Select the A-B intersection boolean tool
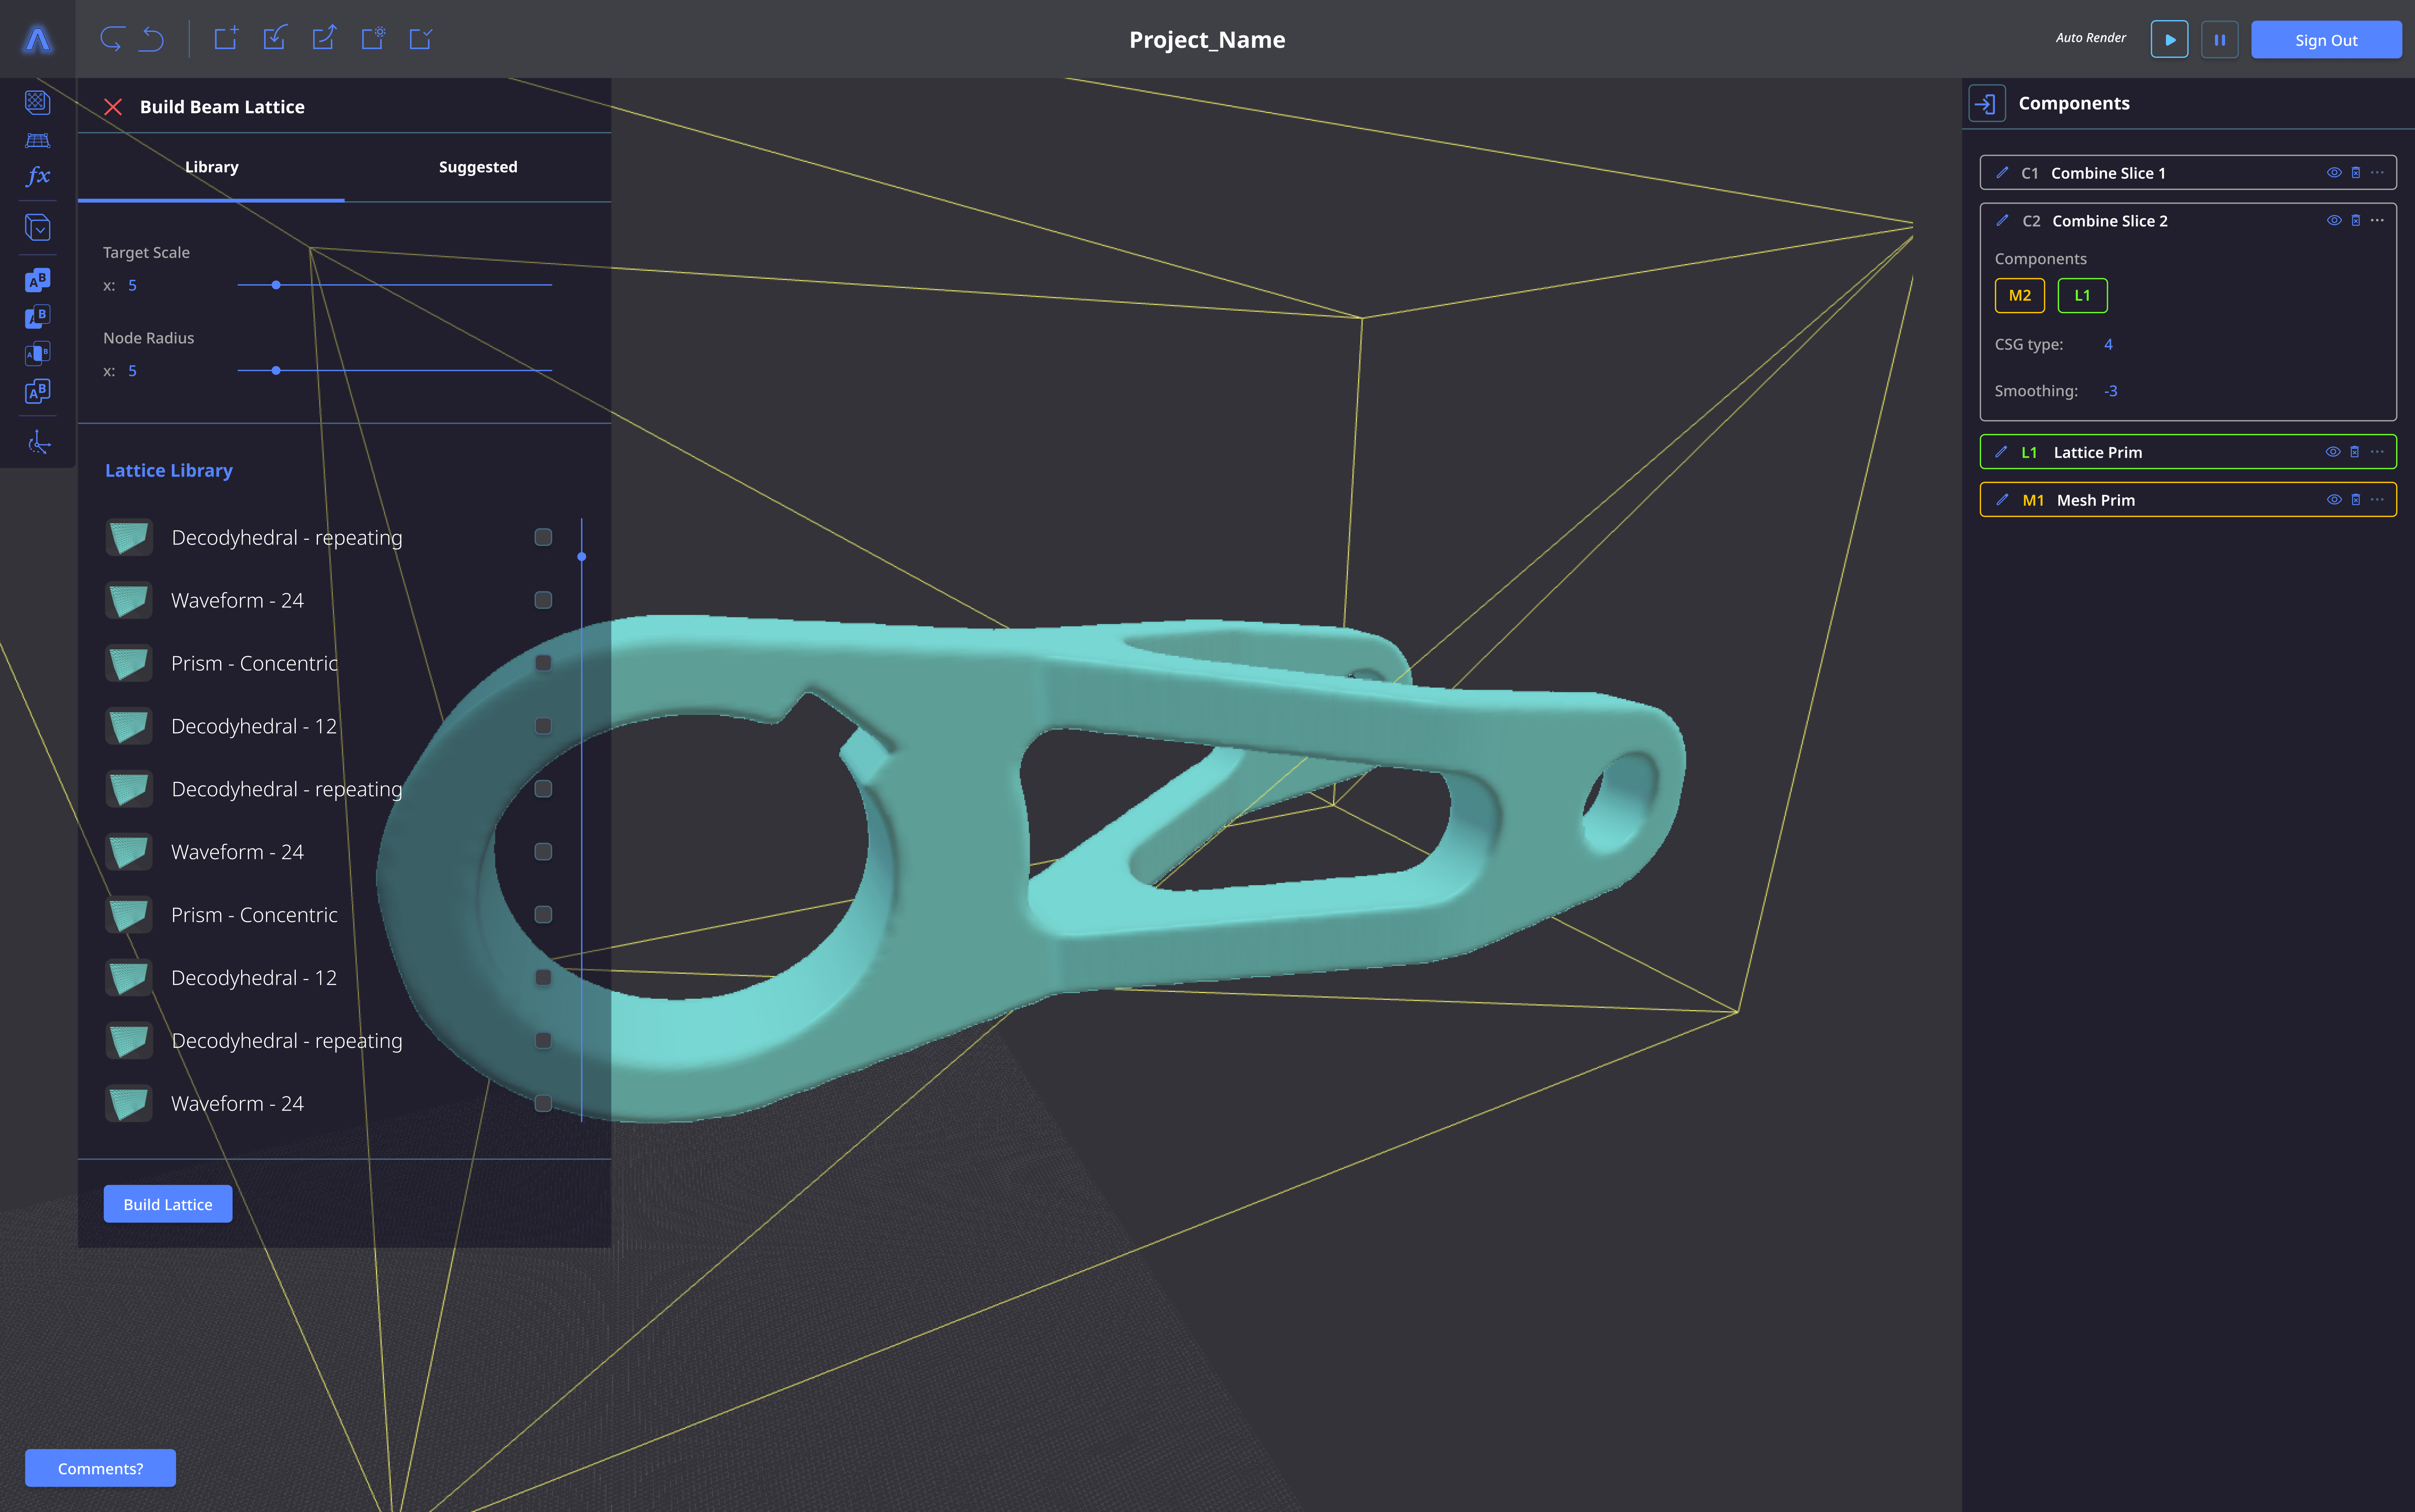The width and height of the screenshot is (2415, 1512). (37, 354)
